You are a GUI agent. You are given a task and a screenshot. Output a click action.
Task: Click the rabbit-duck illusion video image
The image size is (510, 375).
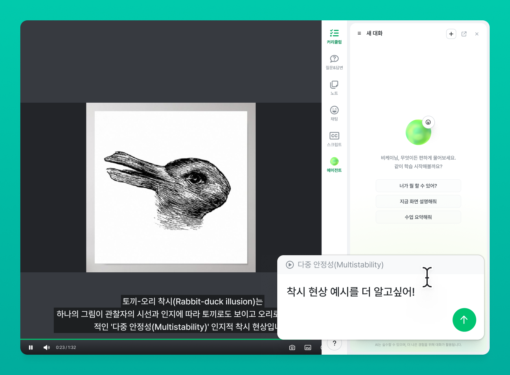coord(171,187)
